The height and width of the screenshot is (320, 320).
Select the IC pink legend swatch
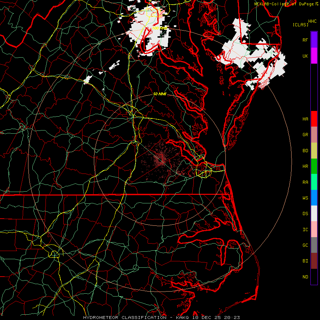pos(314,229)
